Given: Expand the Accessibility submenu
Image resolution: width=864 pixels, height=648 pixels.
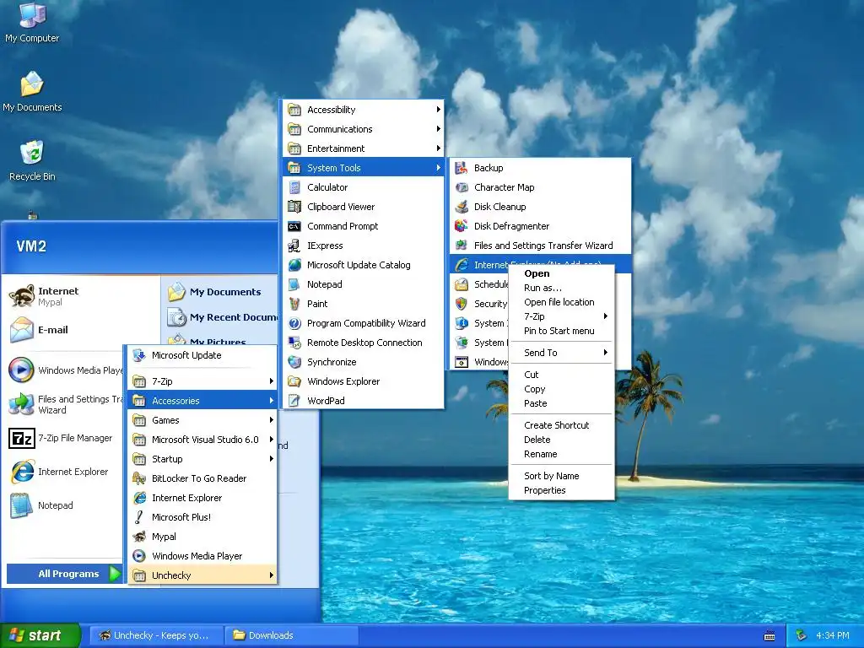Looking at the screenshot, I should [363, 110].
